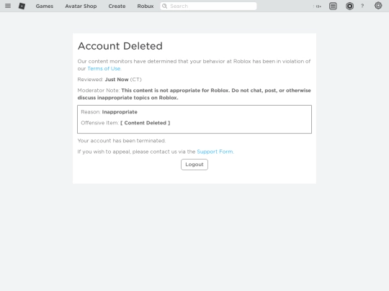Viewport: 389px width, 291px height.
Task: Select Robux in the navigation bar
Action: pyautogui.click(x=146, y=6)
